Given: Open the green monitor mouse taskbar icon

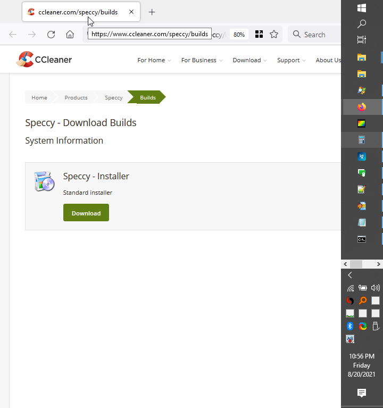Looking at the screenshot, I should [362, 173].
